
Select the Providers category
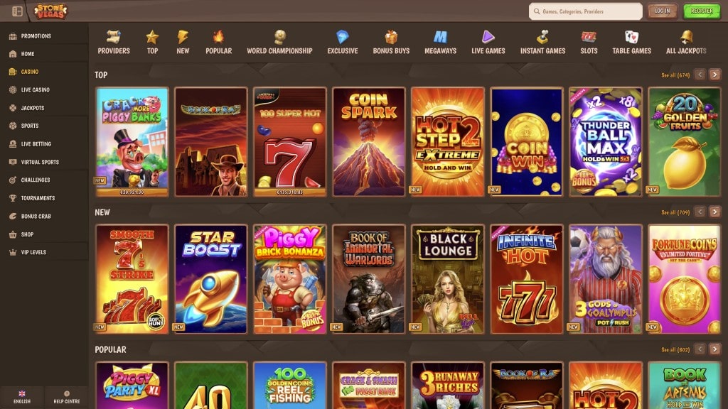(x=114, y=42)
